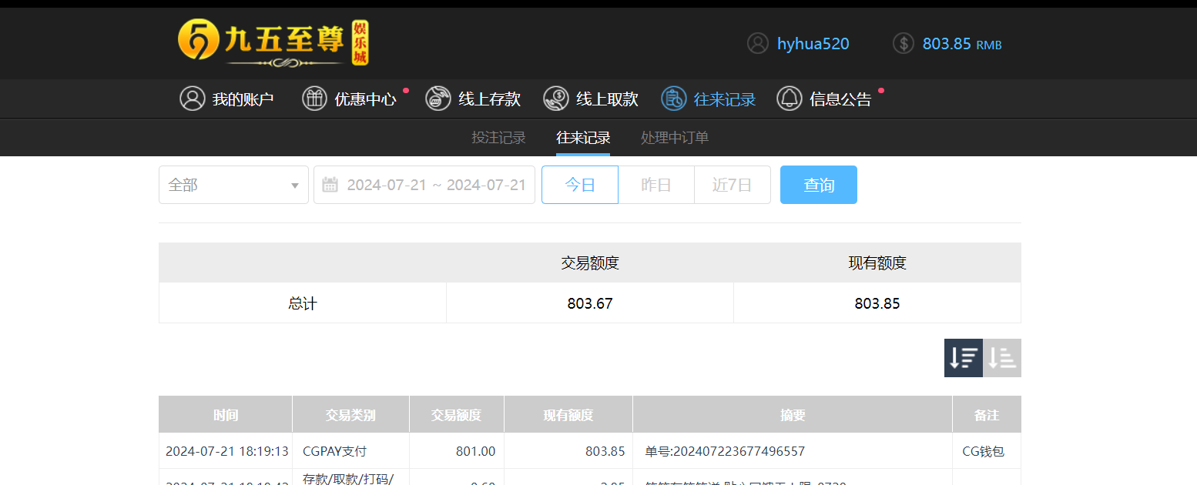This screenshot has height=485, width=1197.
Task: Open the 我的账户 account icon
Action: (x=193, y=99)
